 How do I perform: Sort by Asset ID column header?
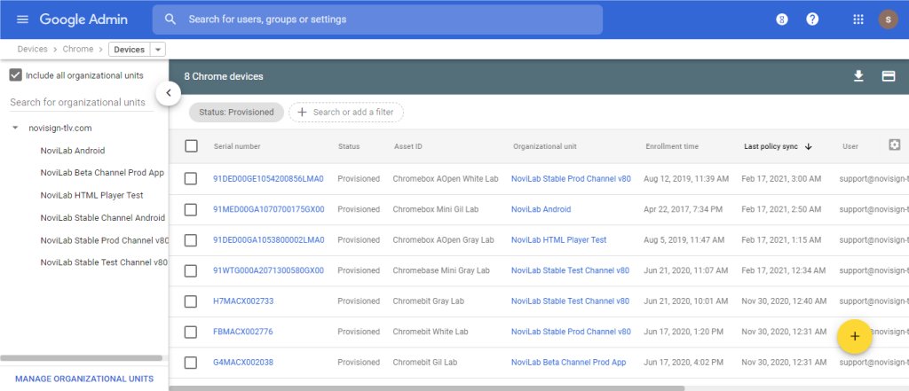(x=408, y=146)
